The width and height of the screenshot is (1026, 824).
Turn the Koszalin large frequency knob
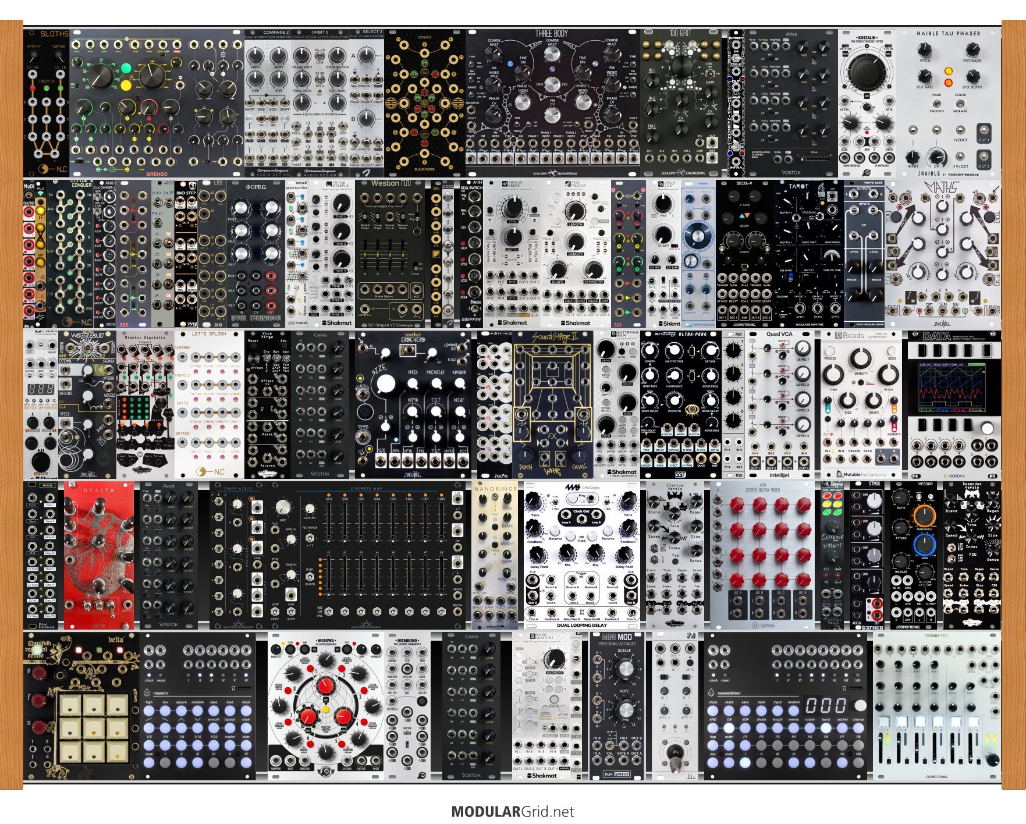867,73
